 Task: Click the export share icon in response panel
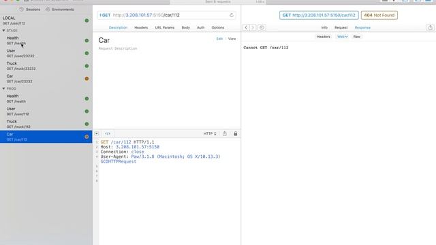coord(430,27)
